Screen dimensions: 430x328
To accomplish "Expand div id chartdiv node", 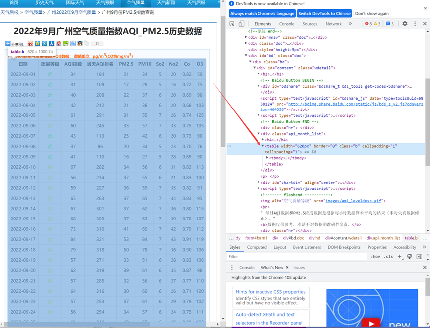I will pos(258,182).
